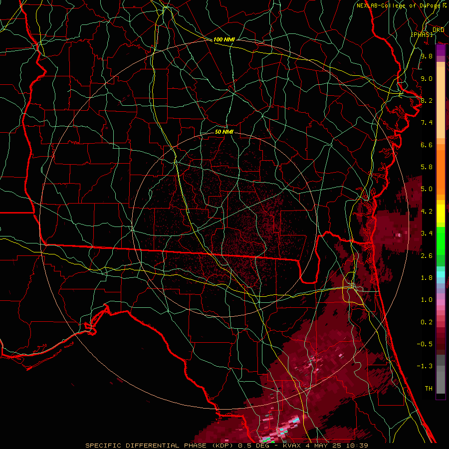
Task: Pick the yellow band of the color scale
Action: [441, 214]
